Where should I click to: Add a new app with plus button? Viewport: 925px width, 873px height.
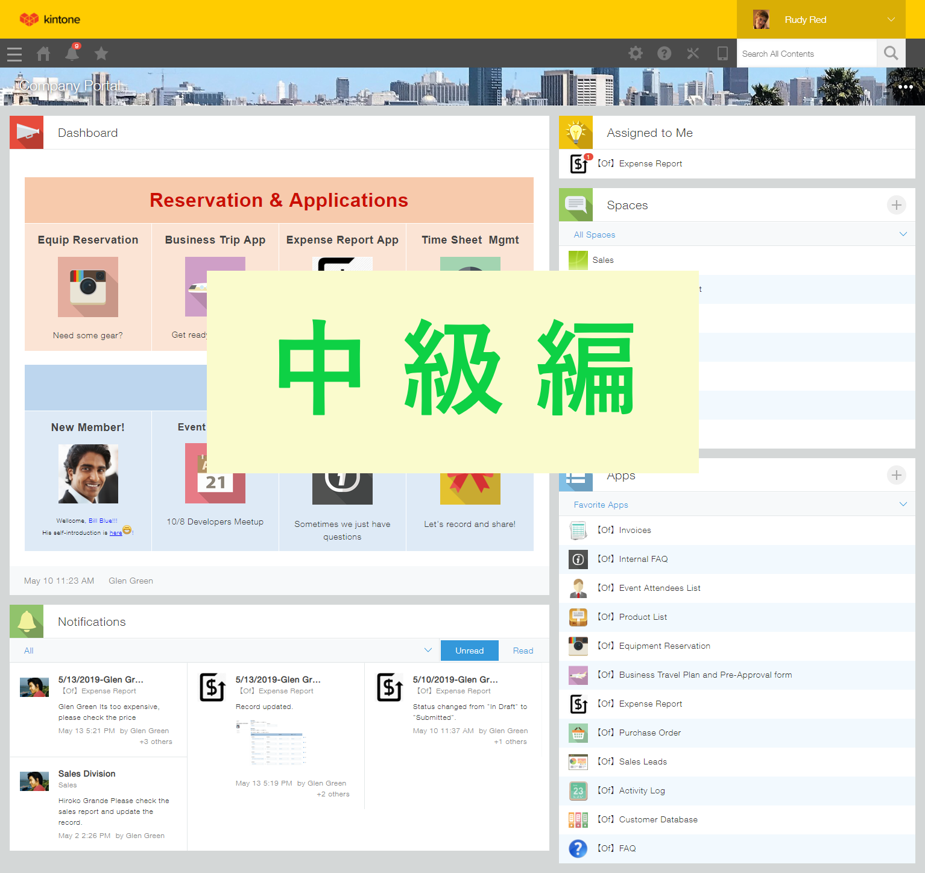pos(896,476)
